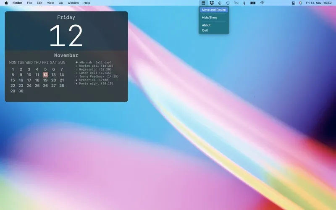Image resolution: width=336 pixels, height=210 pixels.
Task: Open the Finder menu
Action: point(17,3)
